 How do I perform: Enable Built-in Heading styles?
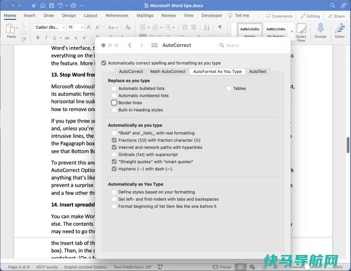point(114,110)
